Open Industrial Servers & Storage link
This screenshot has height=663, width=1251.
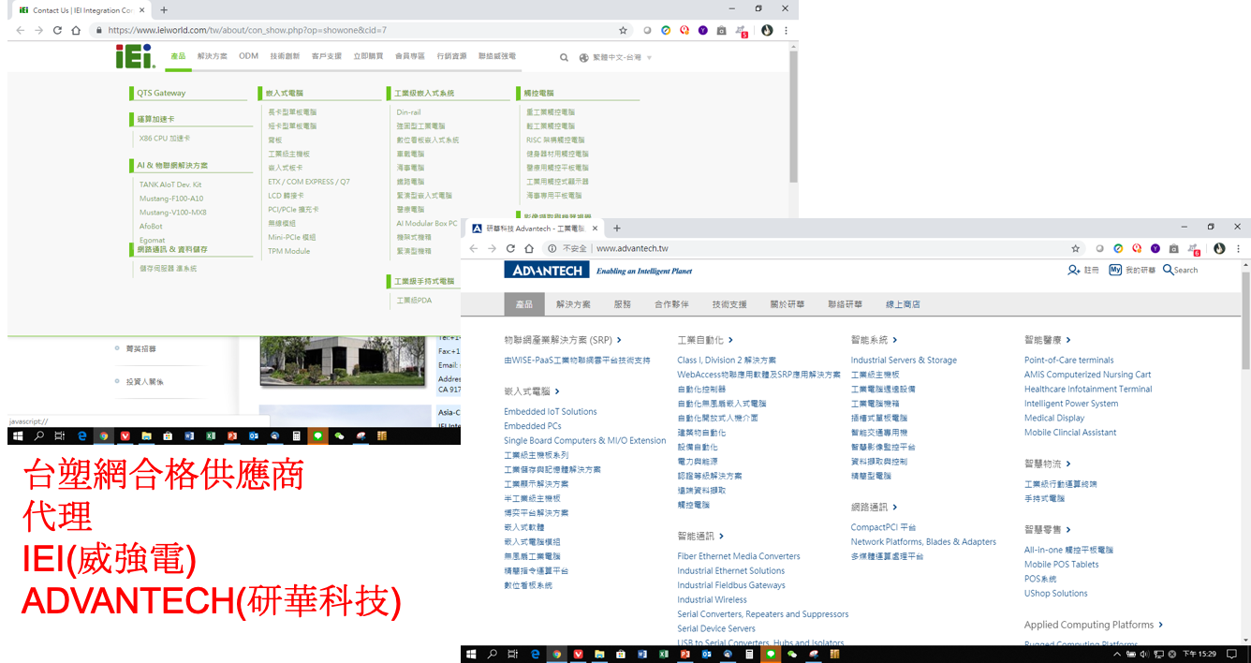(904, 361)
